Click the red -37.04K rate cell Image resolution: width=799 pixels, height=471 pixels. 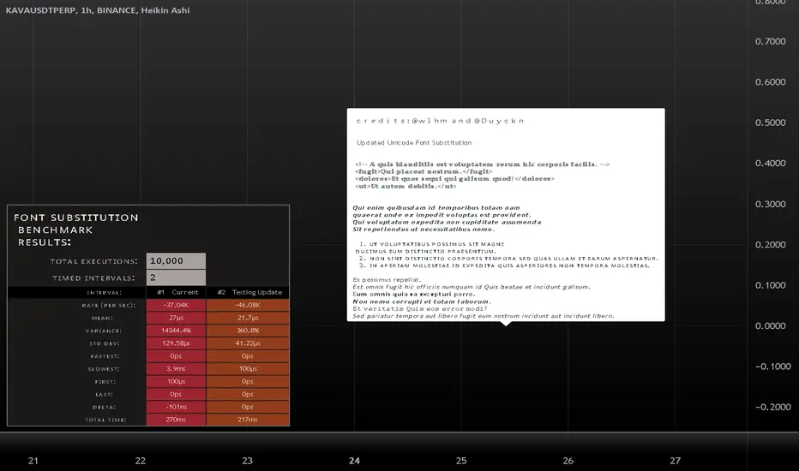pyautogui.click(x=177, y=304)
